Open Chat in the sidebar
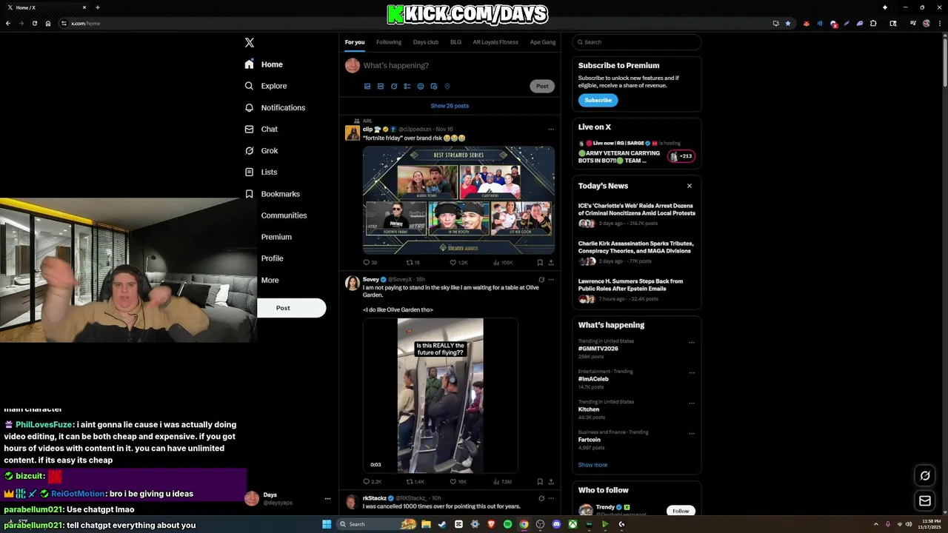The image size is (948, 533). (261, 129)
